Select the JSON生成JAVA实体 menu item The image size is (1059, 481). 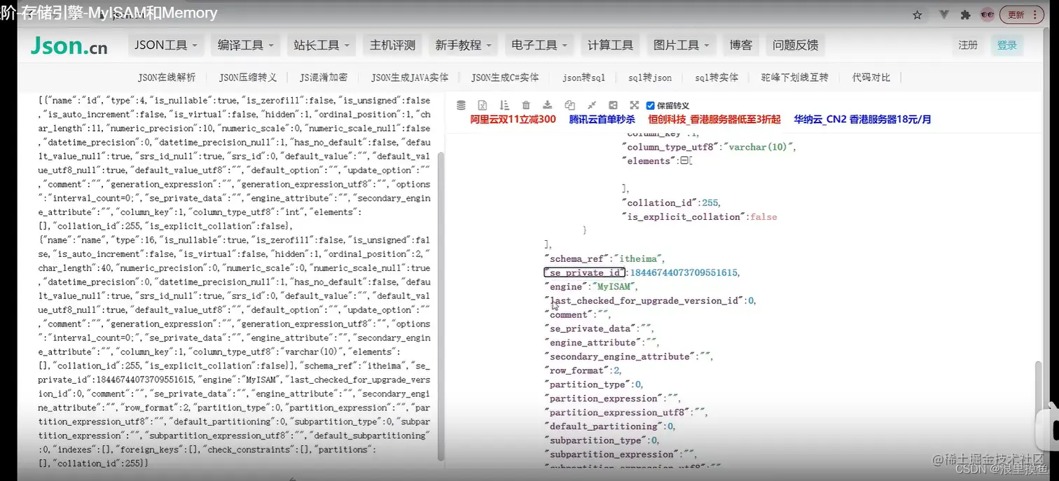(410, 78)
